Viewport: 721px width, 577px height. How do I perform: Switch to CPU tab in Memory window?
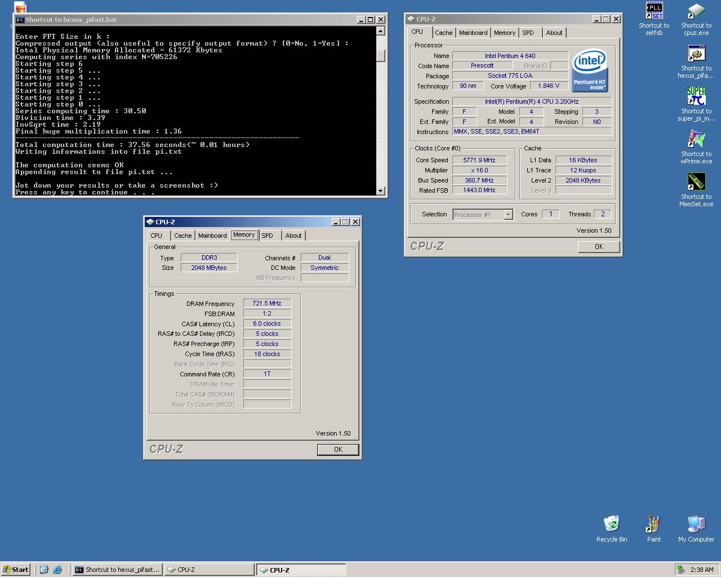[x=157, y=236]
